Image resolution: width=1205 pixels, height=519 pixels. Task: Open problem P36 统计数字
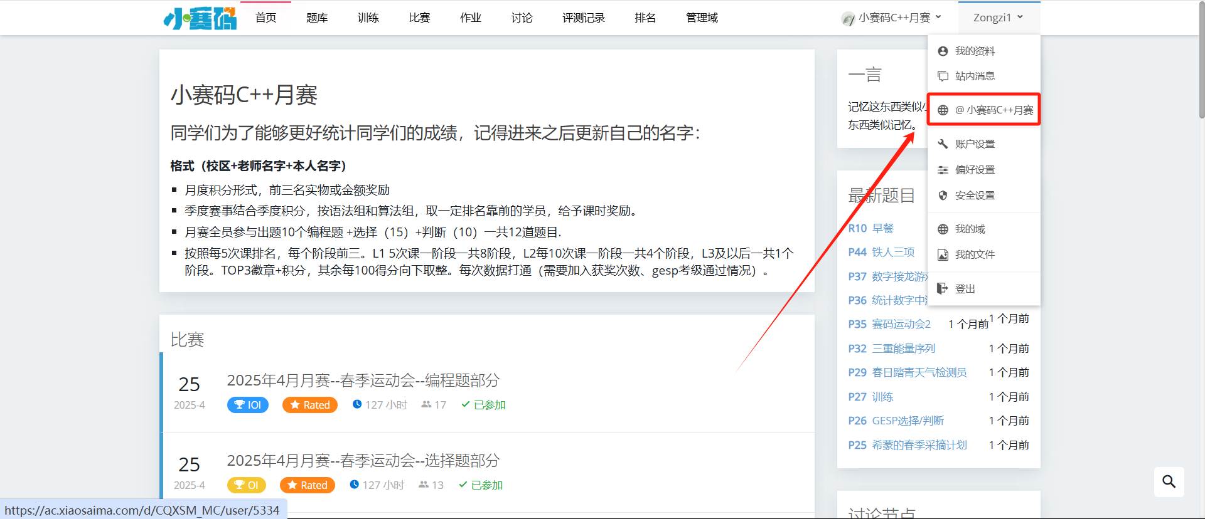coord(888,300)
